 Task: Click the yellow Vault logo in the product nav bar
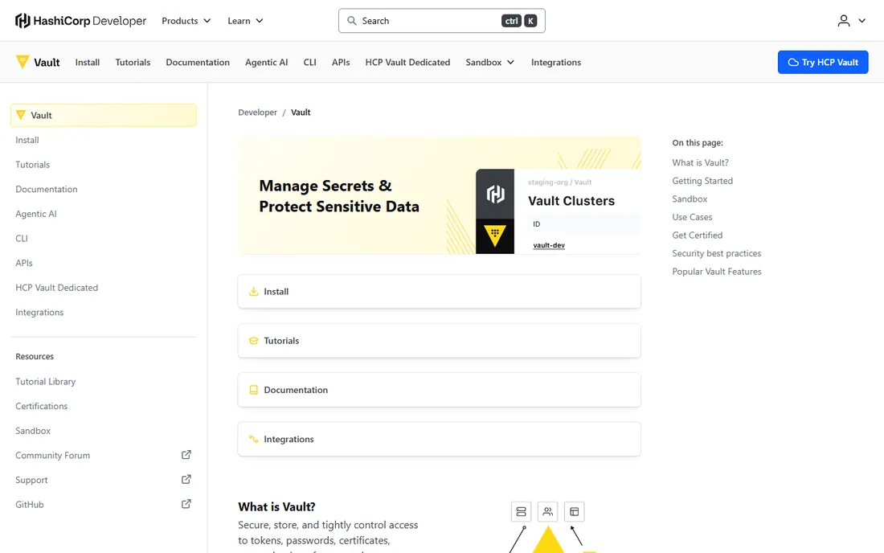[x=23, y=62]
